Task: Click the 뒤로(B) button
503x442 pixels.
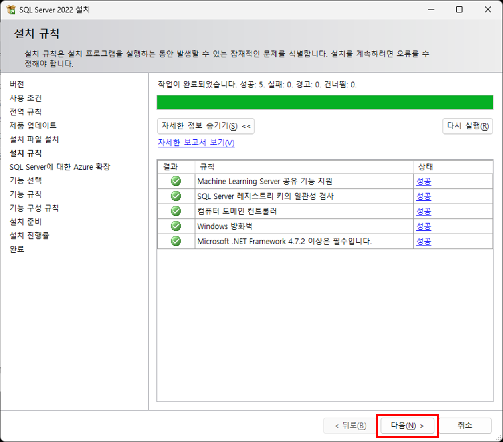Action: [x=350, y=426]
